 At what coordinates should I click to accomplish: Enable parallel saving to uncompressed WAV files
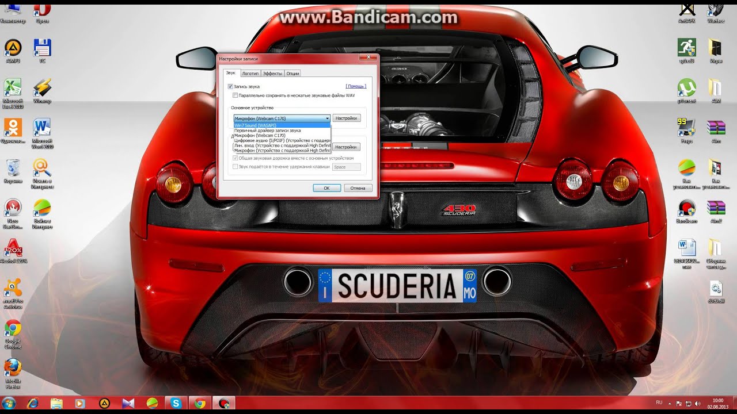tap(235, 95)
